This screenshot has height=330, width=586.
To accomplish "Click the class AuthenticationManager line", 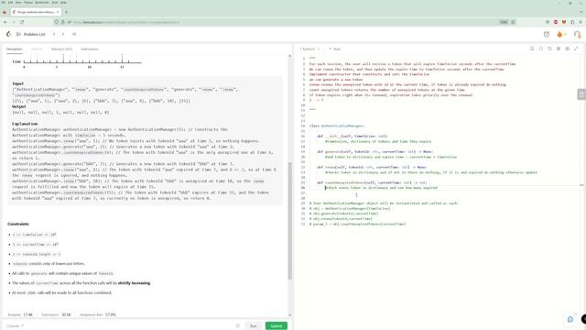I will click(x=337, y=126).
